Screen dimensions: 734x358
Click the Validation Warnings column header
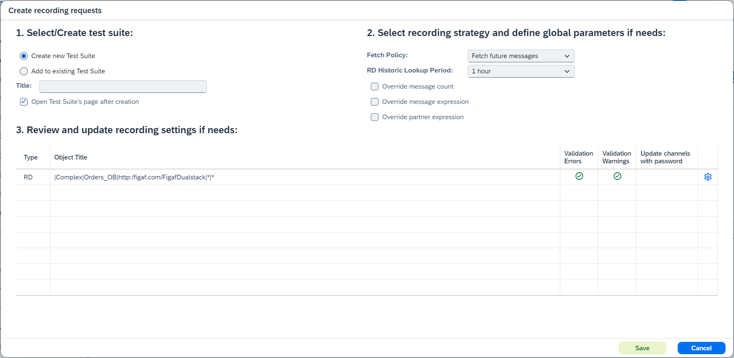[x=617, y=157]
